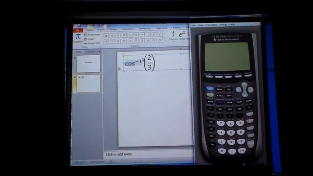Click the CLEAR key on the calculator
Viewport: 313px width, 176px height.
pyautogui.click(x=248, y=101)
